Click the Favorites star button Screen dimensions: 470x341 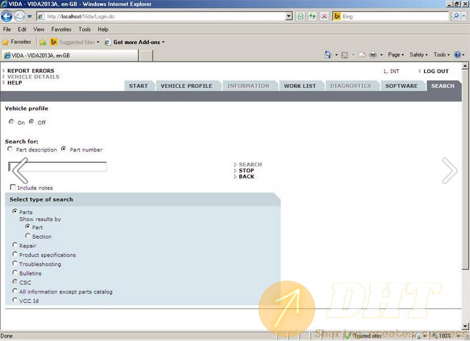coord(17,42)
